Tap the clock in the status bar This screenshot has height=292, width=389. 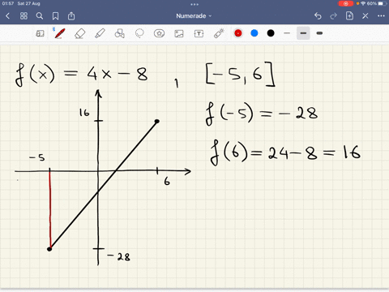pos(8,3)
